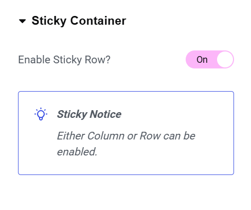251x210 pixels.
Task: Click the notice text about Column or Row
Action: [126, 144]
